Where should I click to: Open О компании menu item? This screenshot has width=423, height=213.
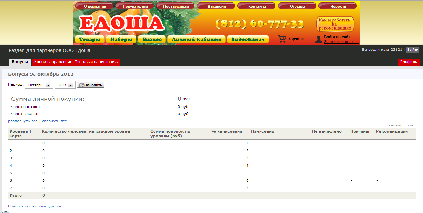(x=95, y=6)
